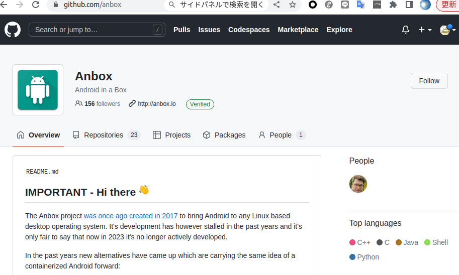The image size is (459, 275).
Task: Switch to the Projects tab
Action: [171, 135]
